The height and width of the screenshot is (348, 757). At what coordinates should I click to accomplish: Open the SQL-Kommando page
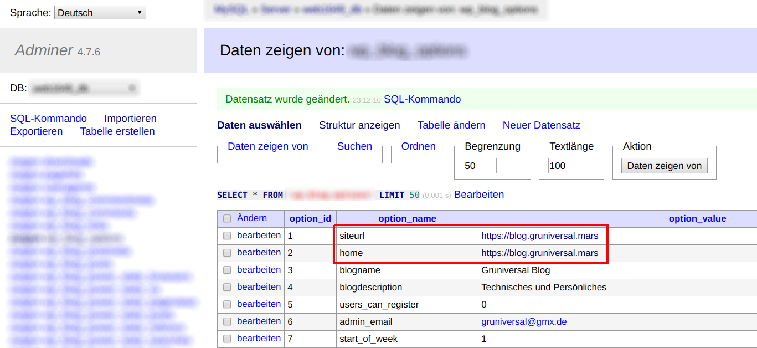[48, 118]
